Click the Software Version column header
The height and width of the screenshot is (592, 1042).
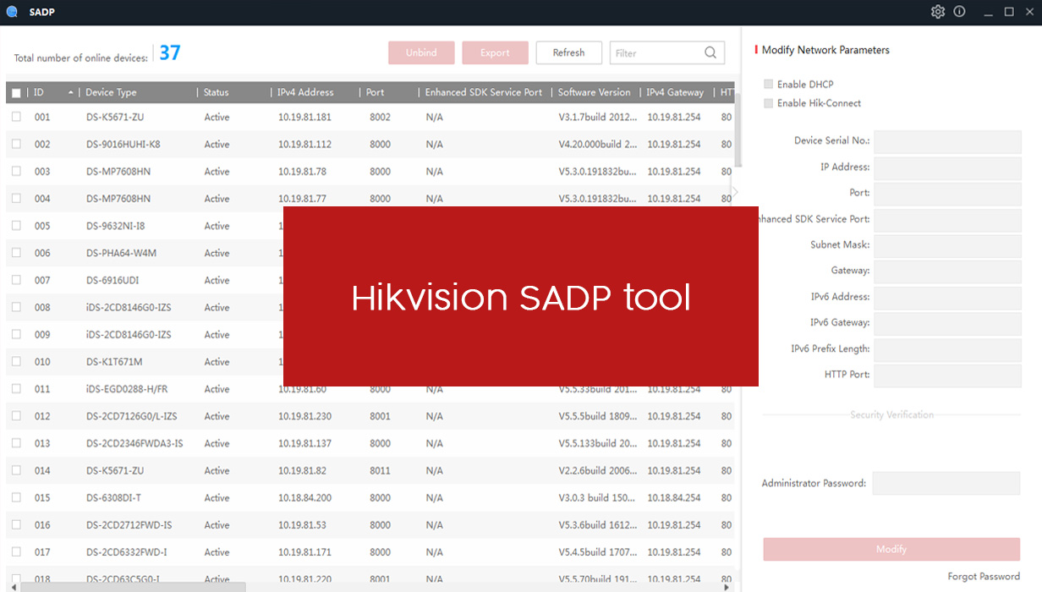pyautogui.click(x=594, y=92)
